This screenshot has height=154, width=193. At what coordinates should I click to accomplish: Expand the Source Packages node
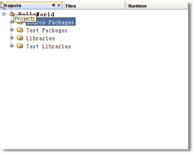coord(12,22)
